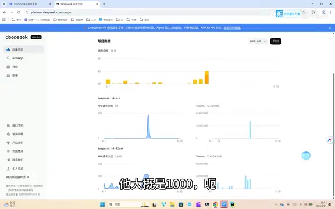Screen dimensions: 335x209
Task: Open the Baidu bookmark with paw icon
Action: pyautogui.click(x=37, y=20)
